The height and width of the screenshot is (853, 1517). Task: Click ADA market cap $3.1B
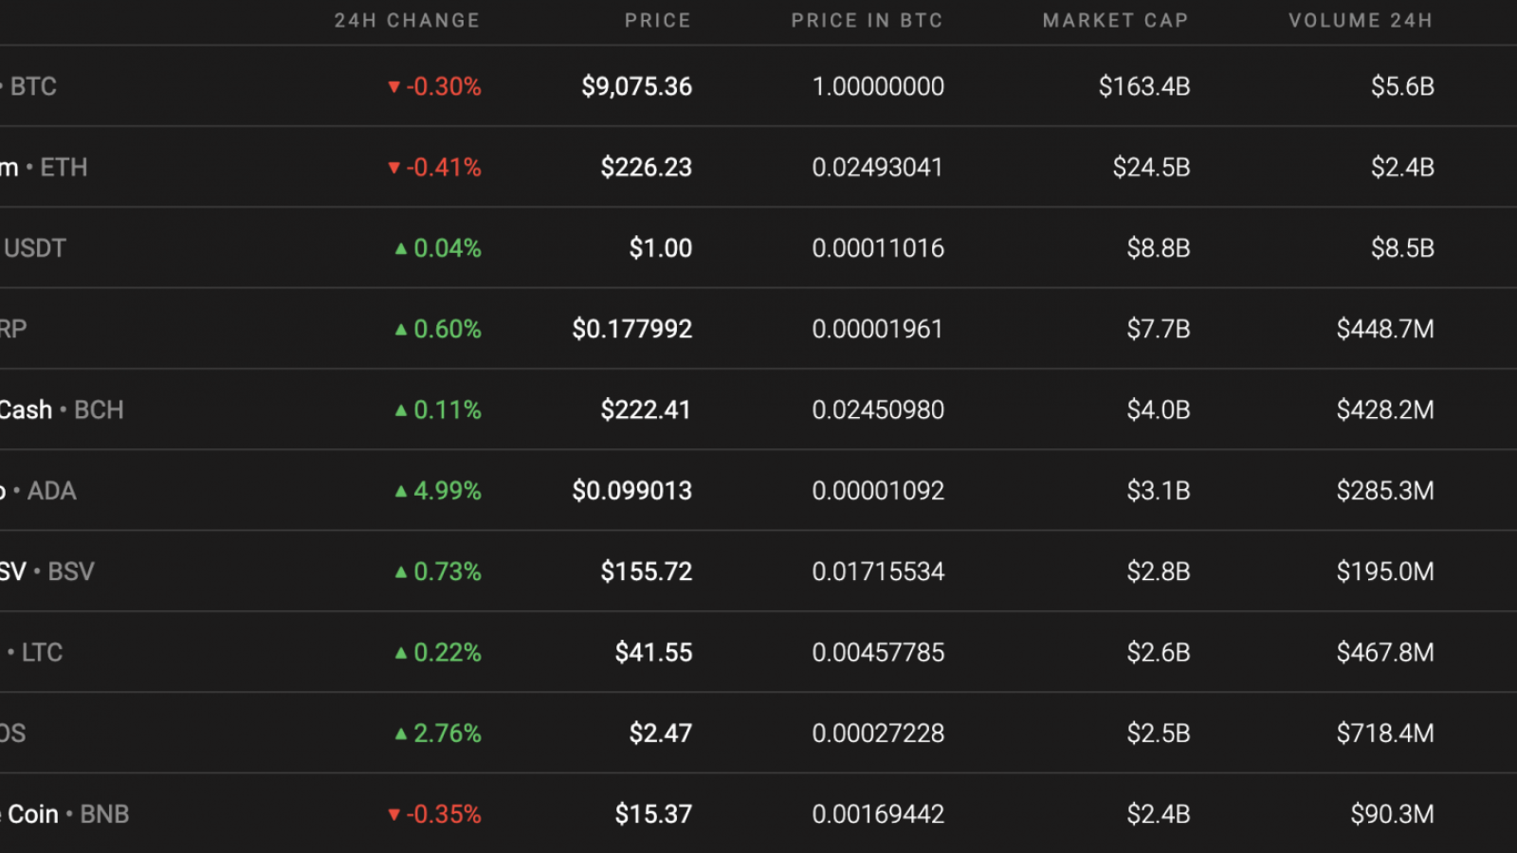(x=1159, y=491)
